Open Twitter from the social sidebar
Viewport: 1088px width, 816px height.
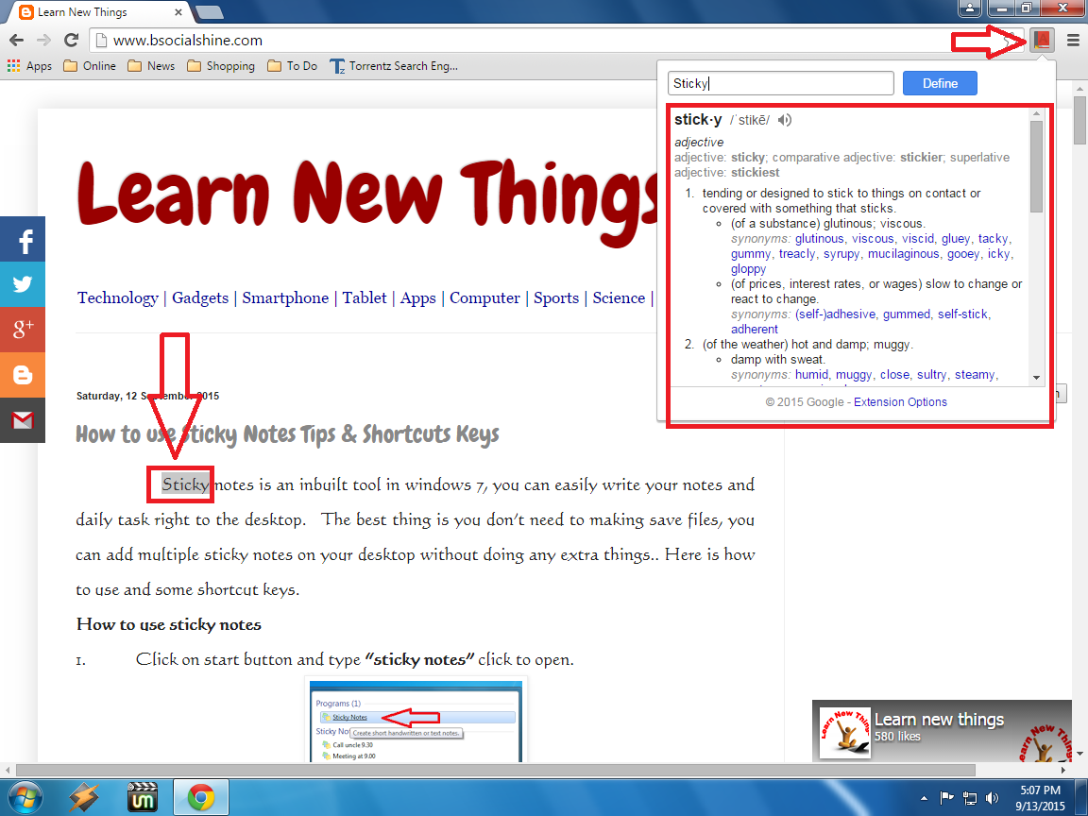pyautogui.click(x=23, y=284)
